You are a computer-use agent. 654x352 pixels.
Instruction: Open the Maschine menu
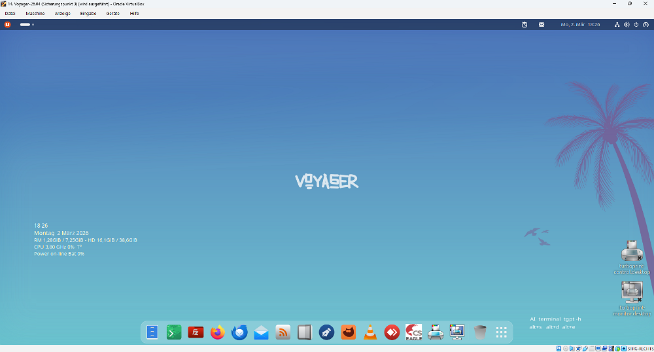click(35, 13)
